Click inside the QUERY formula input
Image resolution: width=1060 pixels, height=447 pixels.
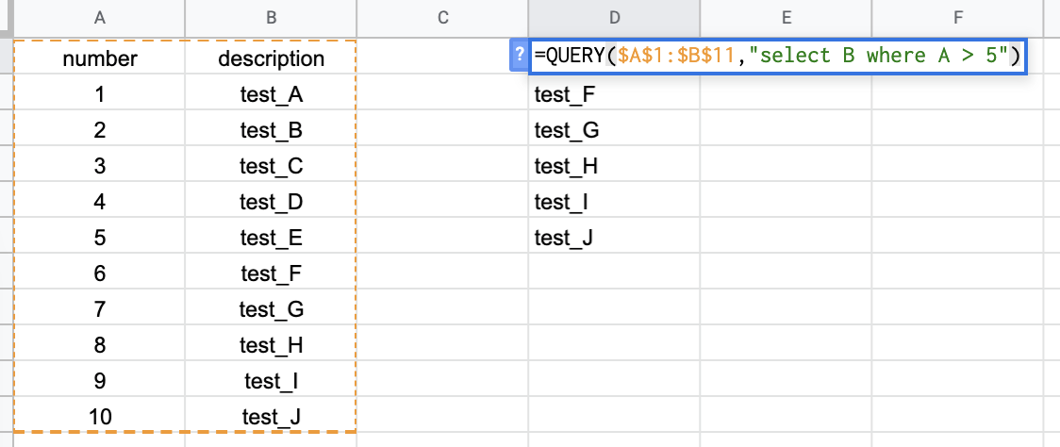pos(777,56)
